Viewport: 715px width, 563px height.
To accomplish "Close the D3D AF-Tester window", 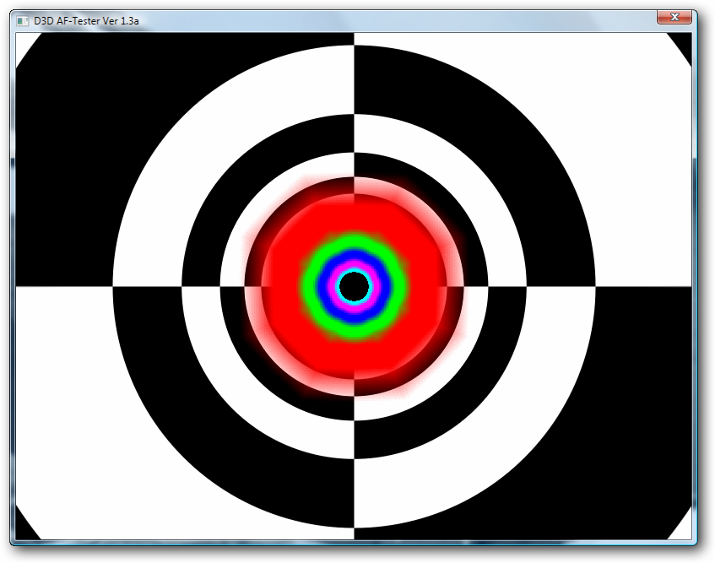I will (x=674, y=18).
